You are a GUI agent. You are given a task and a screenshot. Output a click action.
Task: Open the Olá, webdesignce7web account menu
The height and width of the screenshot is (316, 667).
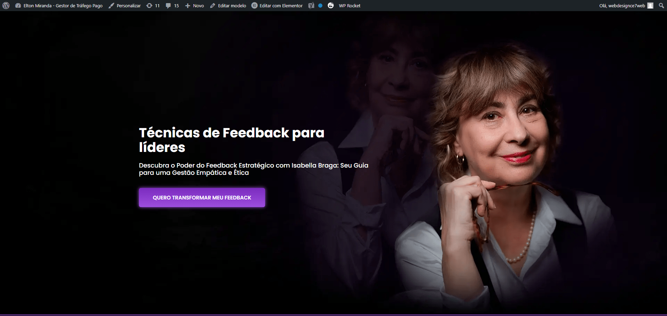(x=622, y=6)
